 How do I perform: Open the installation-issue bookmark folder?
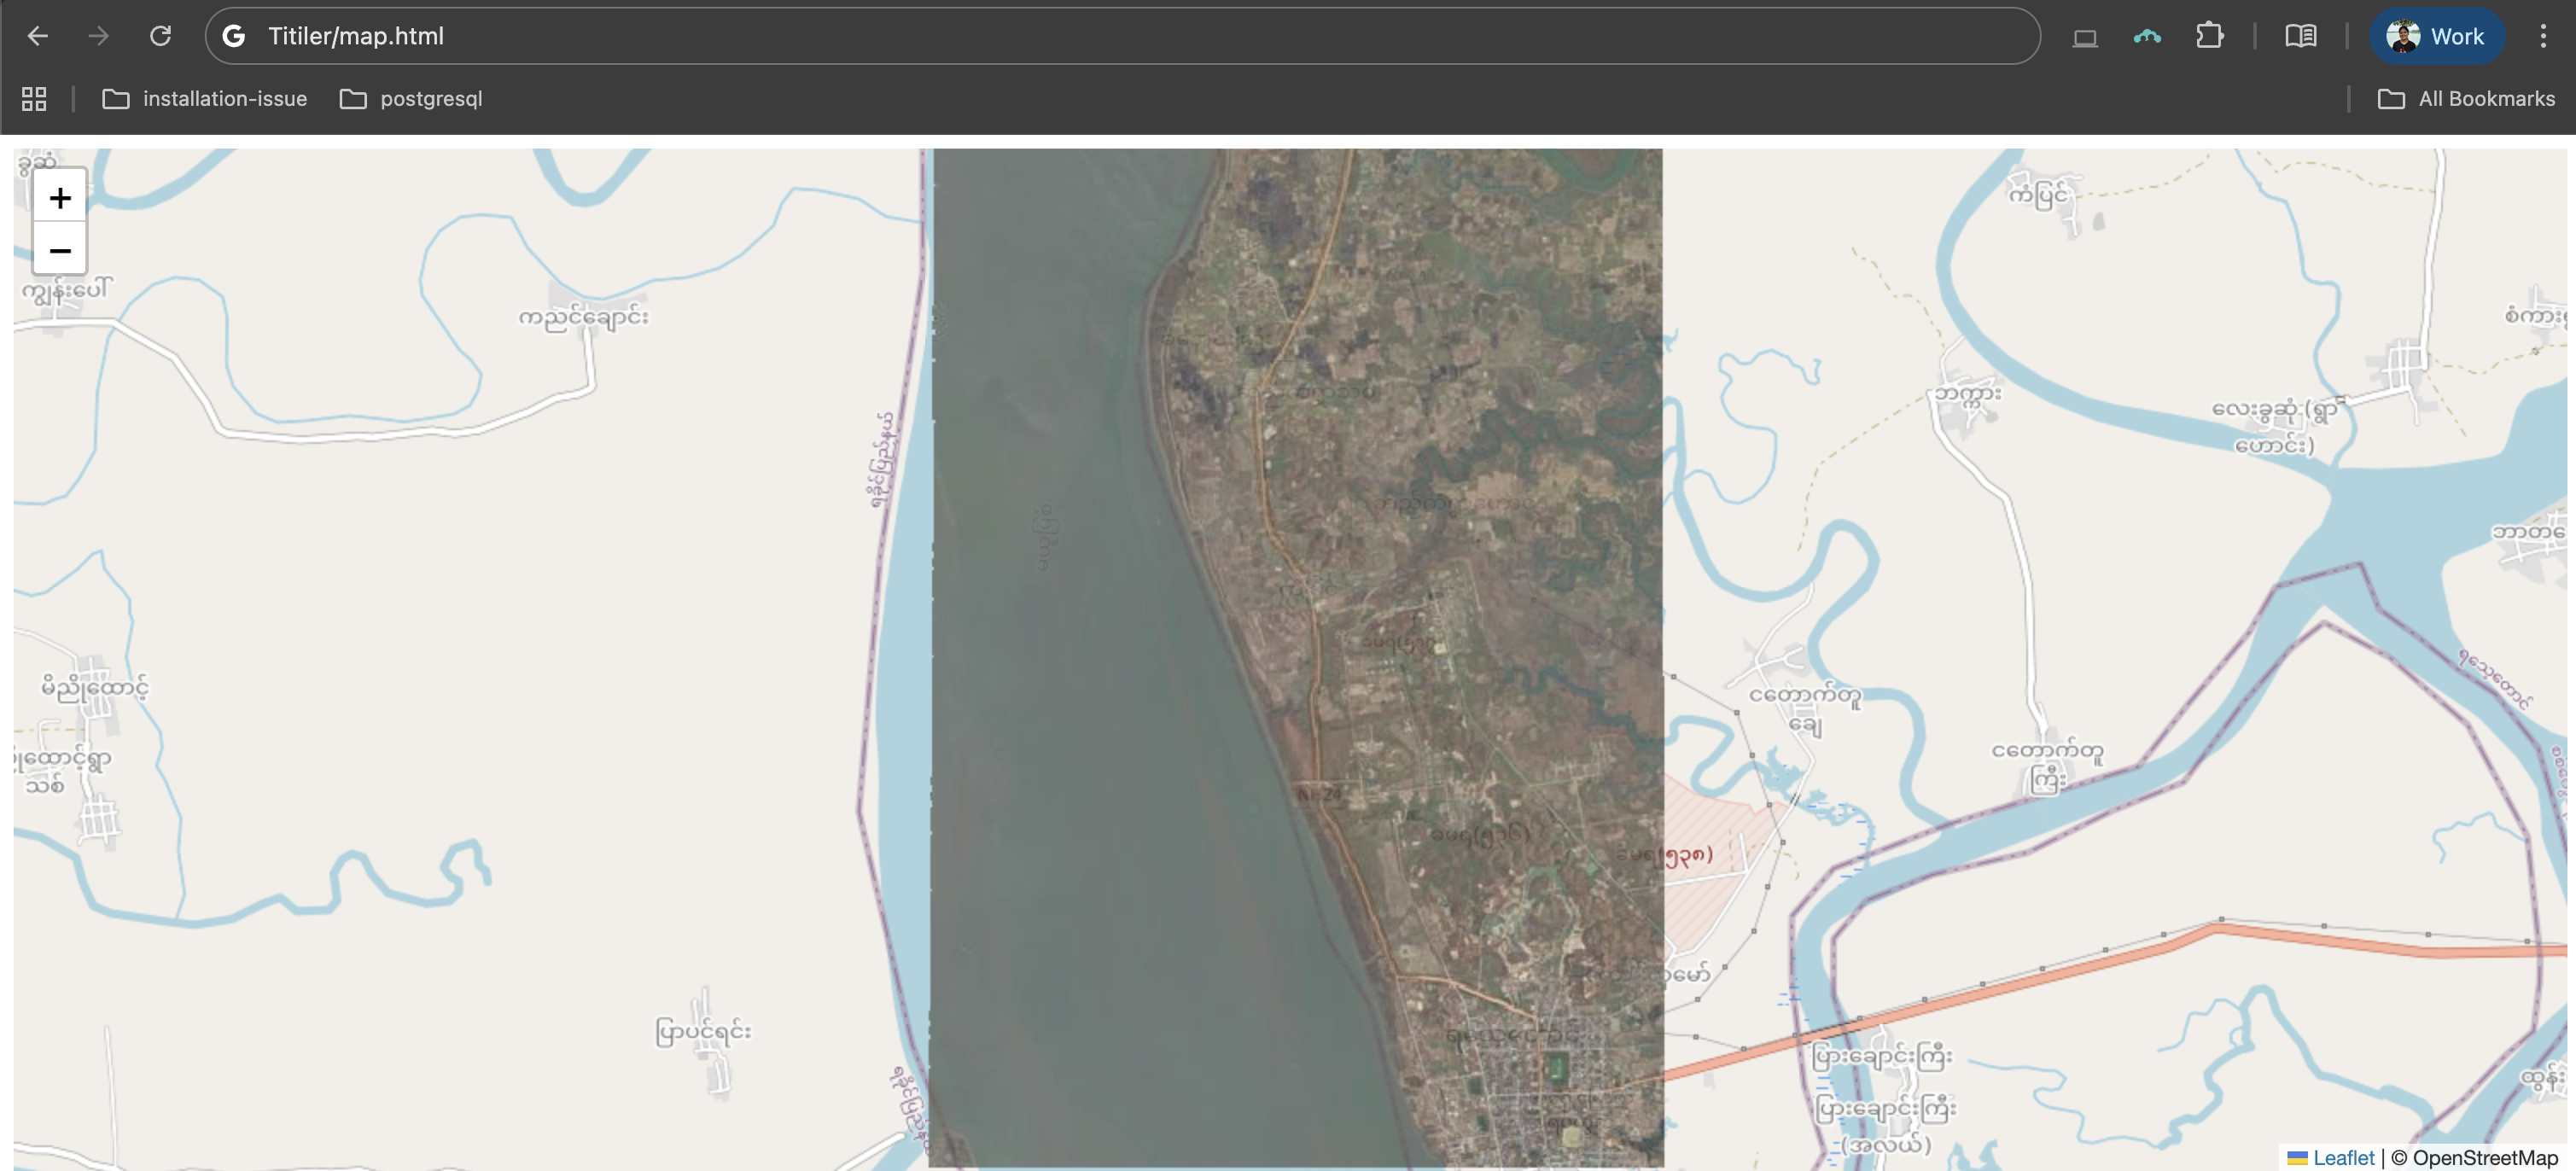click(205, 98)
